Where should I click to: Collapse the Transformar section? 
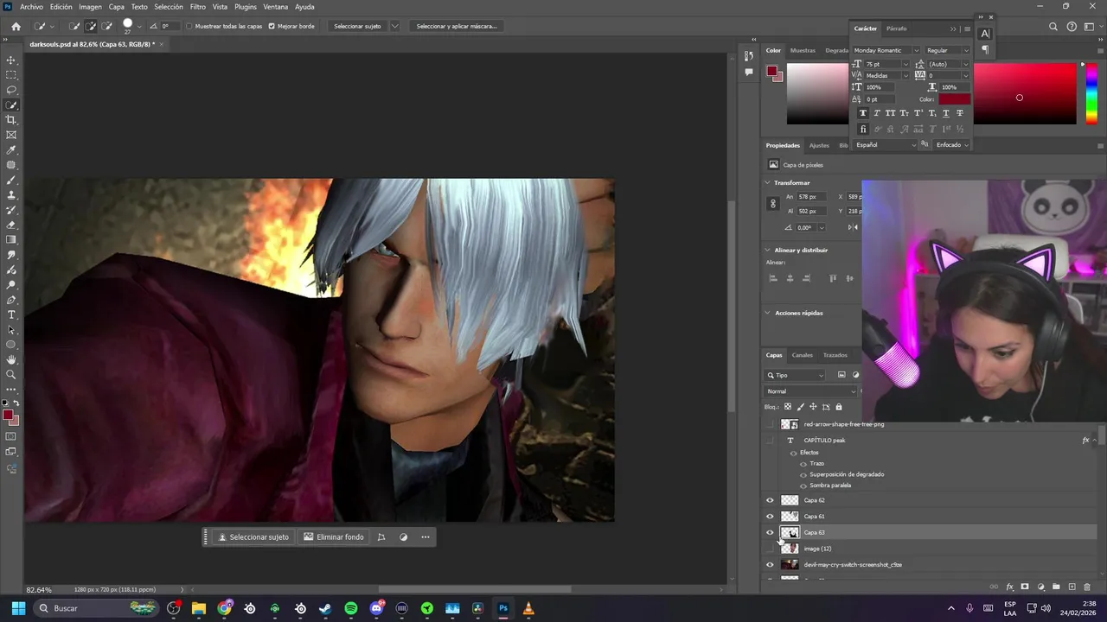pyautogui.click(x=767, y=183)
